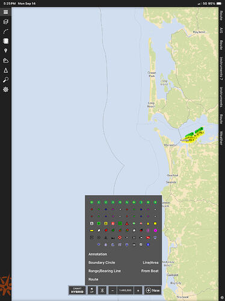Open the Instruments 7 side tab
Image resolution: width=225 pixels, height=301 pixels.
(221, 69)
